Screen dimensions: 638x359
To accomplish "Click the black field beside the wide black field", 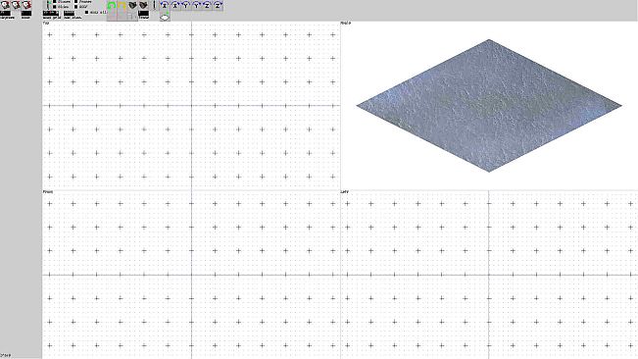I will 70,13.
